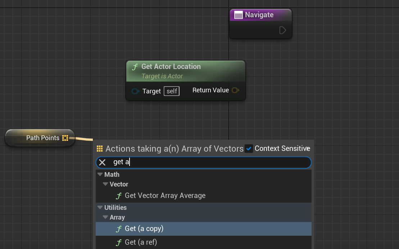
Task: Toggle the Context Sensitive checkbox
Action: (249, 148)
